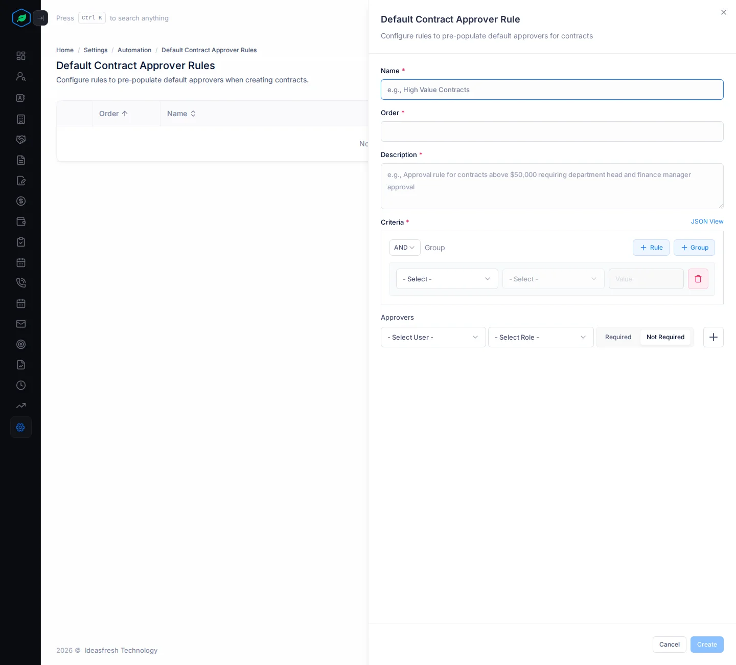
Task: Open the phone call icon in sidebar
Action: pyautogui.click(x=21, y=283)
